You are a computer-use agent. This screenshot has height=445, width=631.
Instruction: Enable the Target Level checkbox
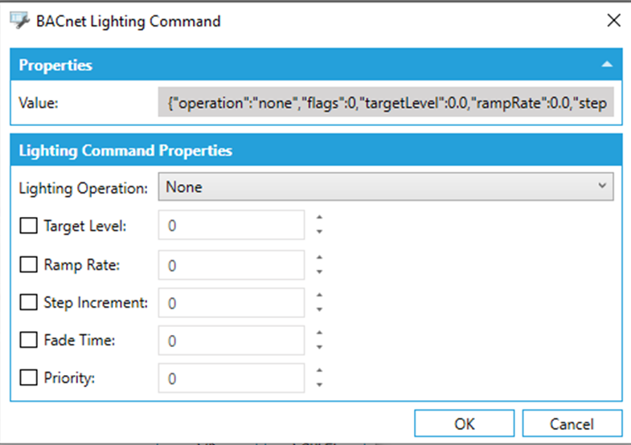click(29, 226)
